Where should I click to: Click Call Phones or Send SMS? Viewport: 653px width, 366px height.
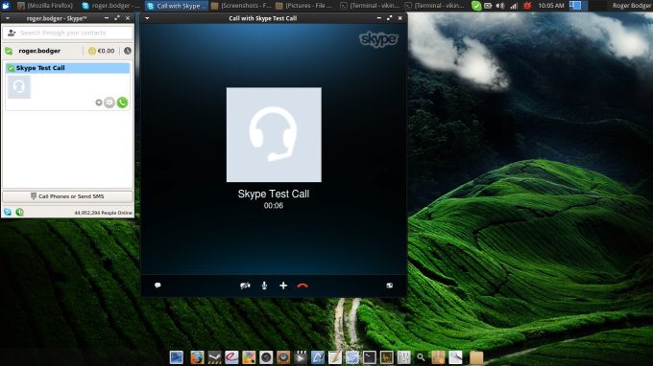[x=67, y=196]
